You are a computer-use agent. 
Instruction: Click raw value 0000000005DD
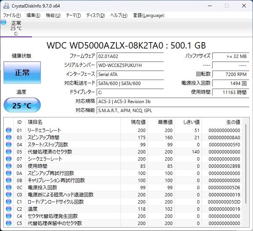tap(224, 202)
